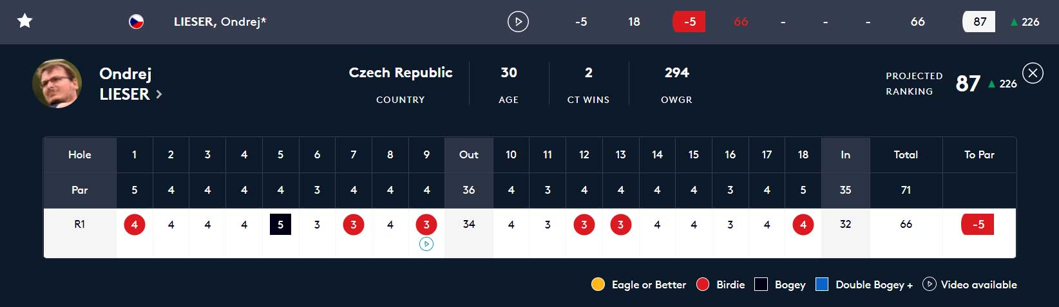1059x307 pixels.
Task: Click the Video available legend icon
Action: (929, 284)
